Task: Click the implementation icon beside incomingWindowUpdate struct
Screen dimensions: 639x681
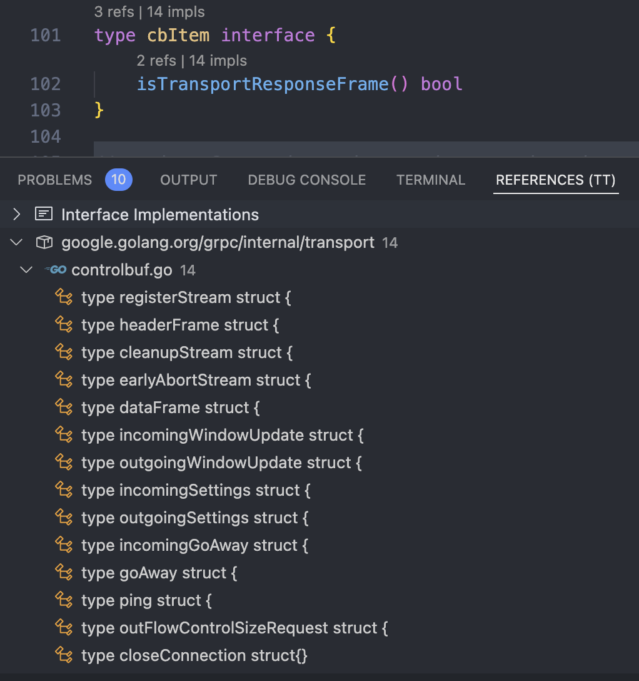Action: click(x=64, y=435)
